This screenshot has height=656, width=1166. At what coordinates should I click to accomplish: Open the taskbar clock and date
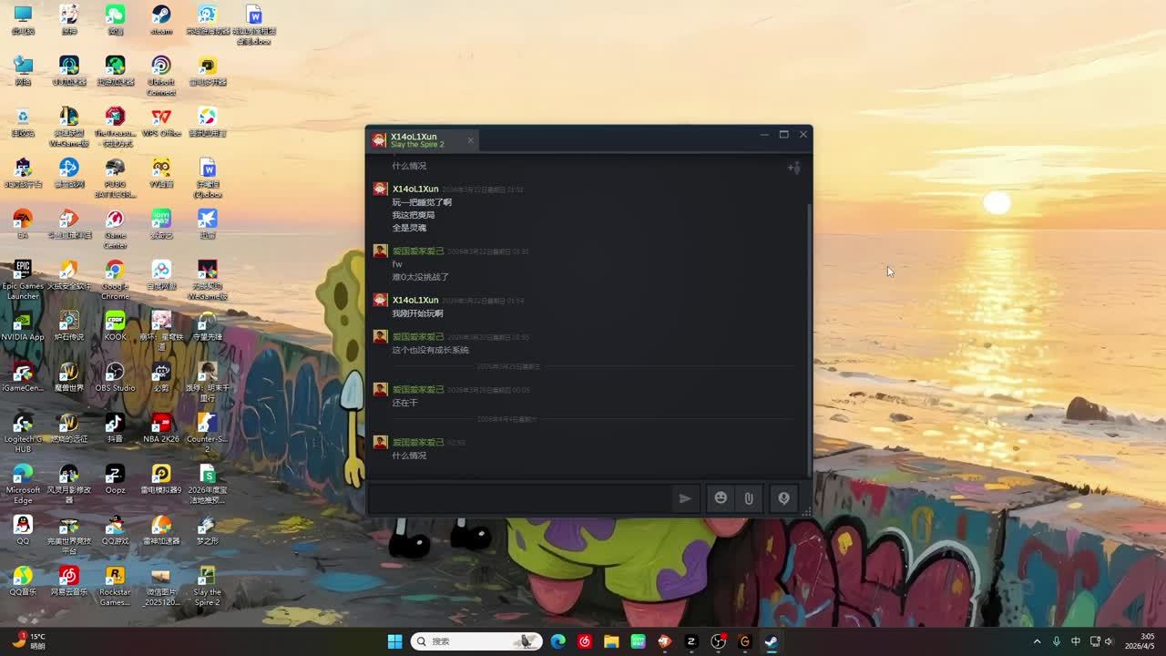coord(1139,641)
